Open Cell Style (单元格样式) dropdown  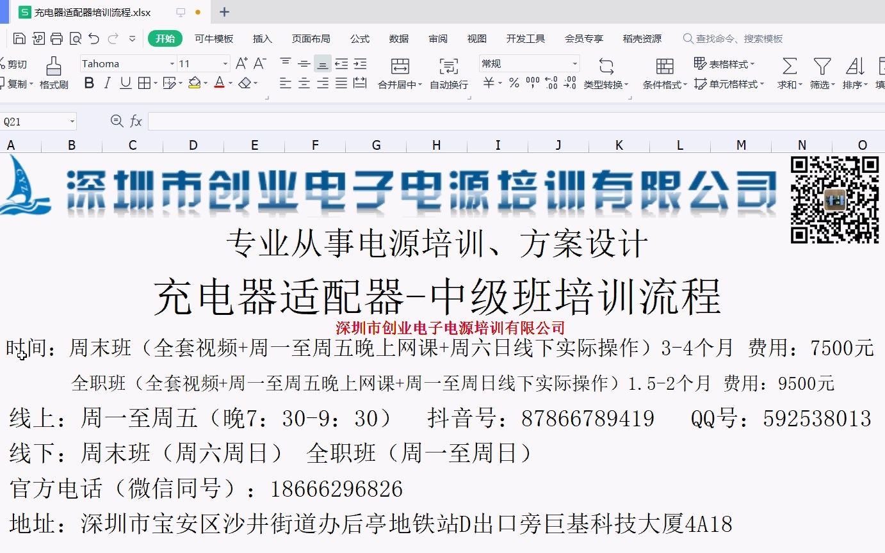729,84
